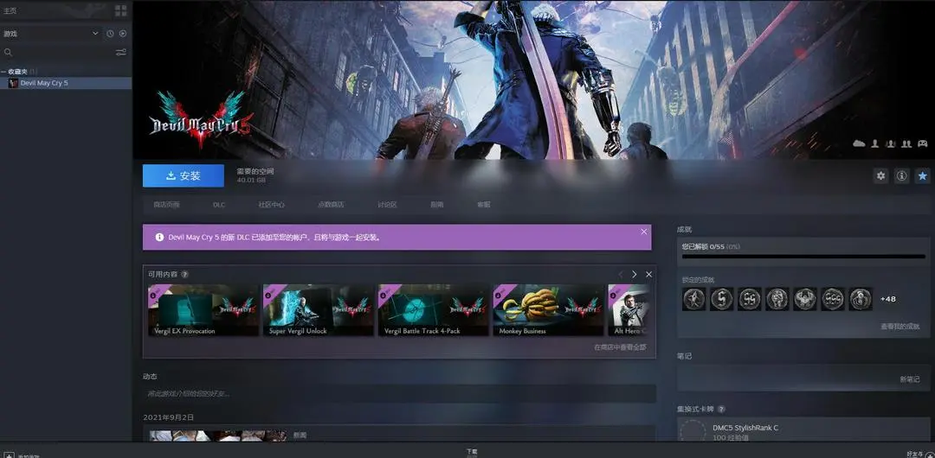Click the activity post input field
Screen dimensions: 935x458
[399, 394]
